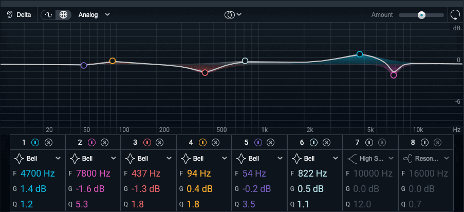Click the 7800 Hz frequency value
The height and width of the screenshot is (212, 464).
point(93,174)
